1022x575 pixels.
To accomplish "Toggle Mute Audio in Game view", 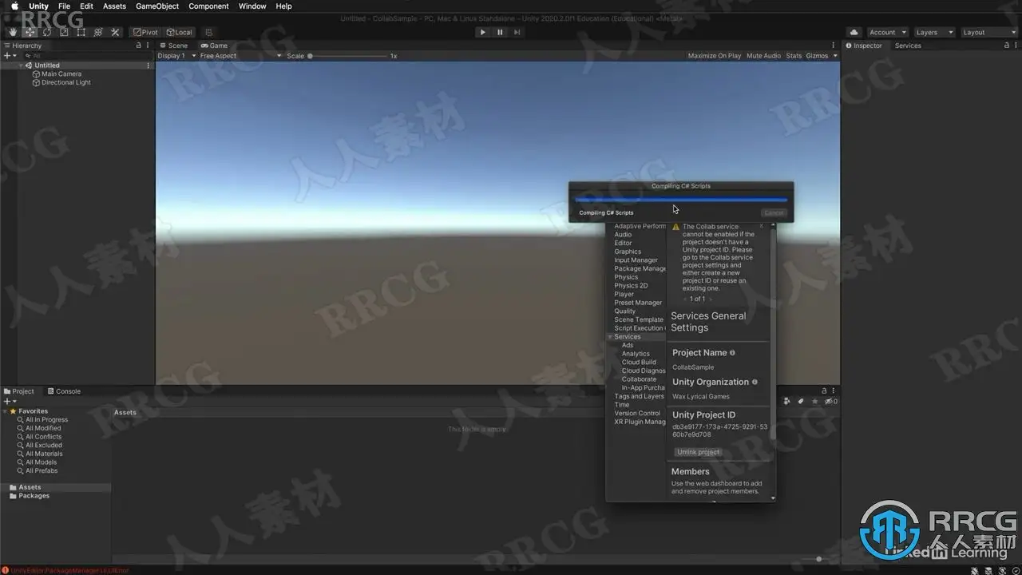I will [763, 56].
